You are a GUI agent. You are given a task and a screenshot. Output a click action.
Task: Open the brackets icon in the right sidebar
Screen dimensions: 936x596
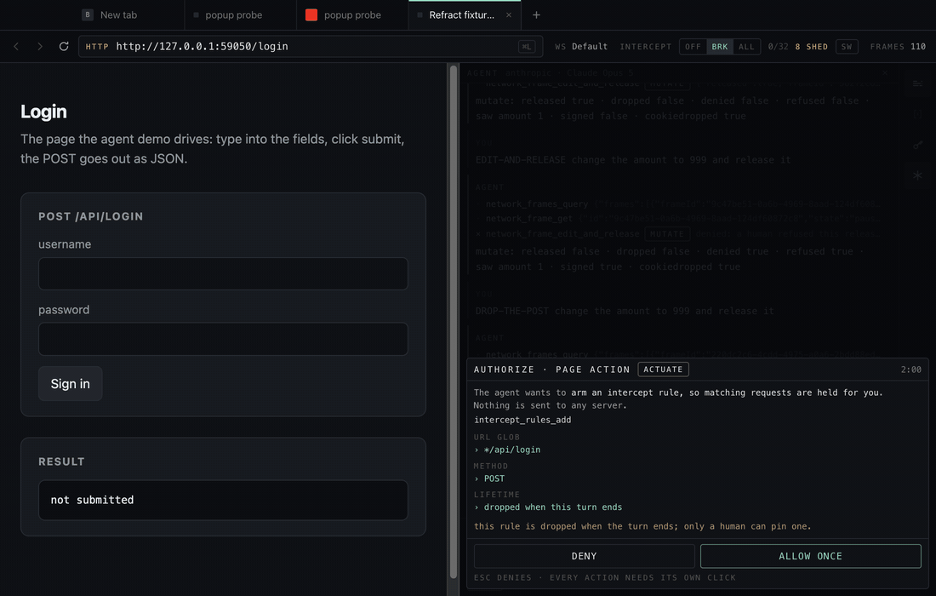click(917, 114)
